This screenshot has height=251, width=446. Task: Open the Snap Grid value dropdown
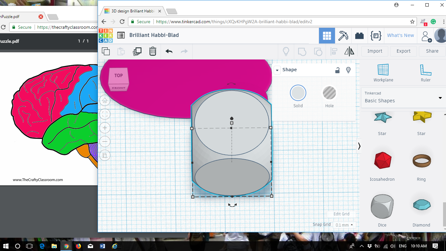pos(344,225)
